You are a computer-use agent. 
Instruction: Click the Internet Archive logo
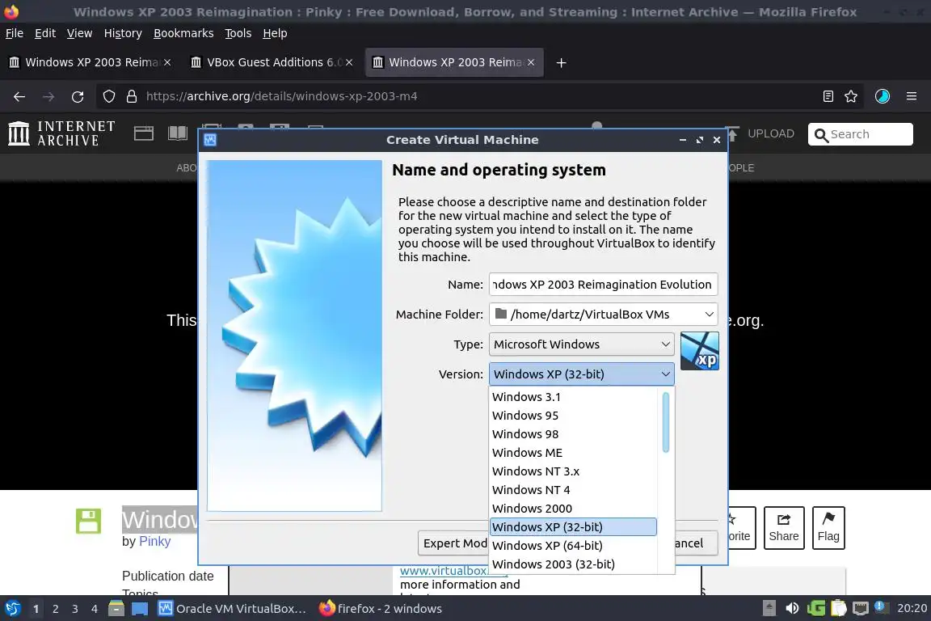tap(61, 133)
